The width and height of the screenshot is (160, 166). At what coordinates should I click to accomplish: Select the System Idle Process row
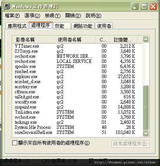(x=77, y=127)
